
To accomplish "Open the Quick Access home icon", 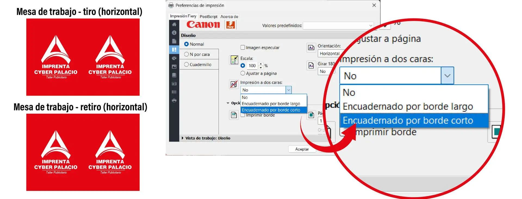I will tap(174, 24).
